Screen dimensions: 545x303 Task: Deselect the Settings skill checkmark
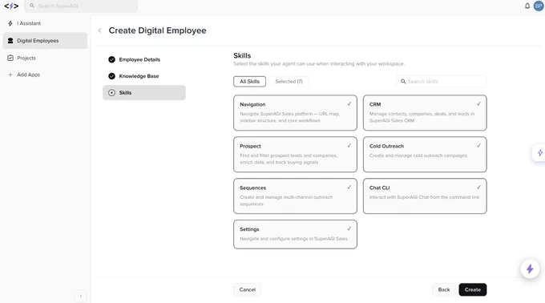[x=349, y=228]
